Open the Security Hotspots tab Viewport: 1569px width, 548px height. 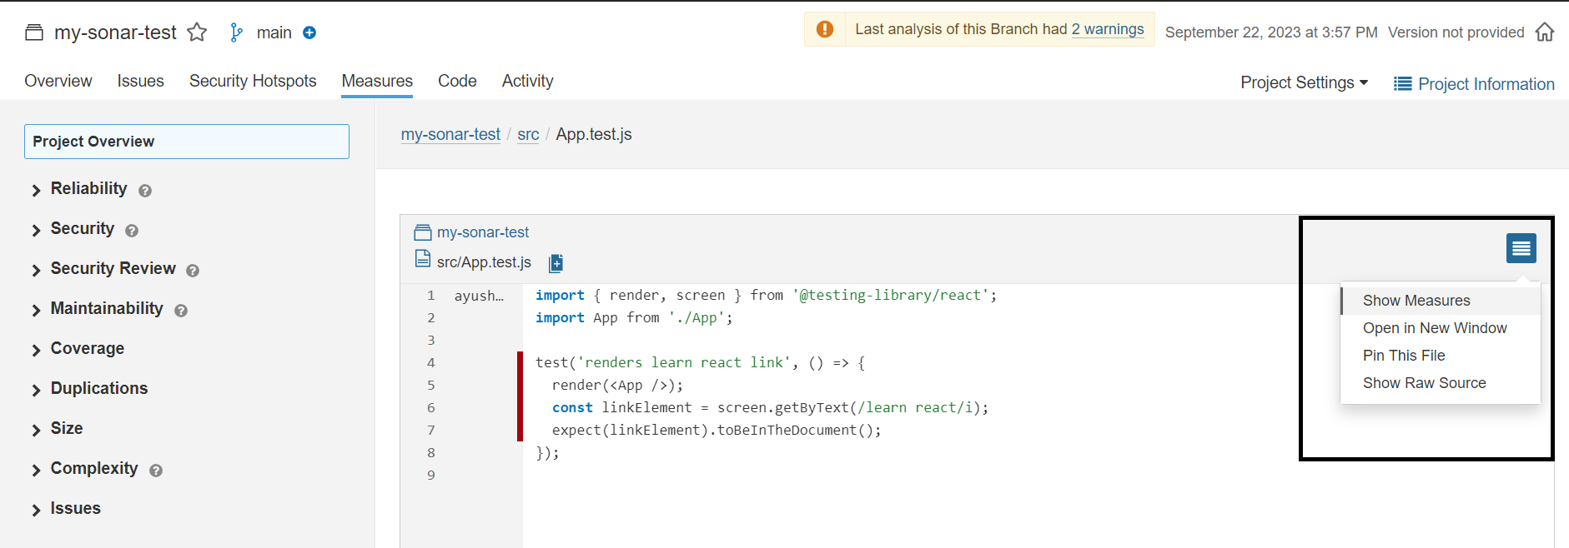pos(253,81)
